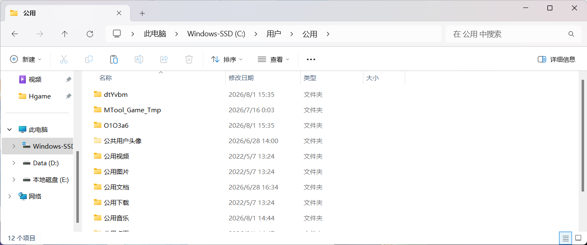Select the O1O3a6 folder icon
The image size is (587, 245).
pyautogui.click(x=98, y=125)
